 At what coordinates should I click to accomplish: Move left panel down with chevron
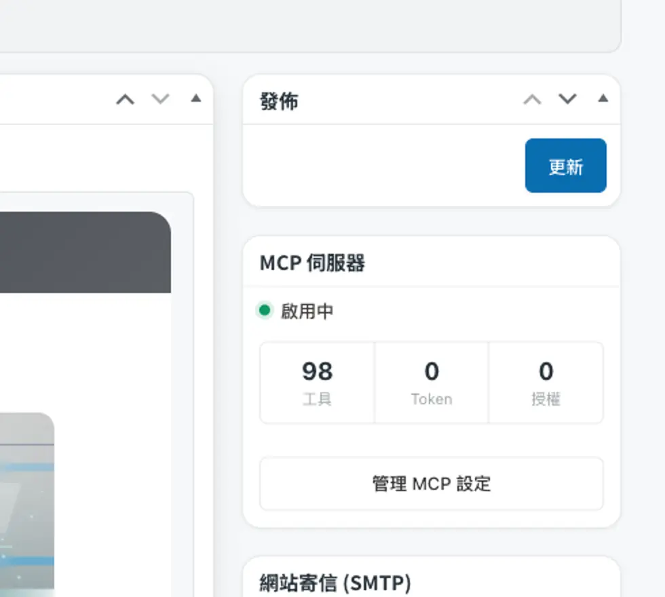(160, 99)
